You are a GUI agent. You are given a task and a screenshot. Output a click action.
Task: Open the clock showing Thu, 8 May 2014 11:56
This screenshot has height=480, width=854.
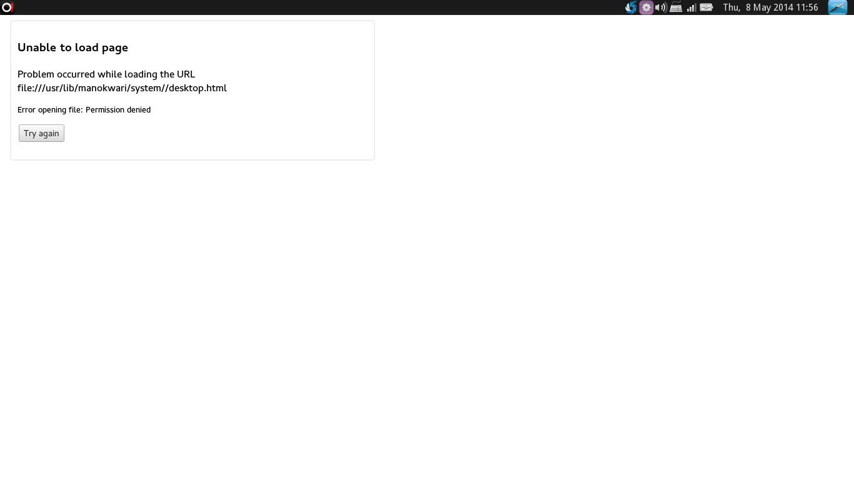pyautogui.click(x=770, y=7)
